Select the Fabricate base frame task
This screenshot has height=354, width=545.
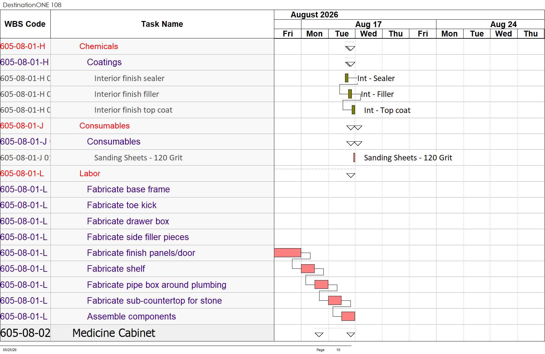click(128, 189)
